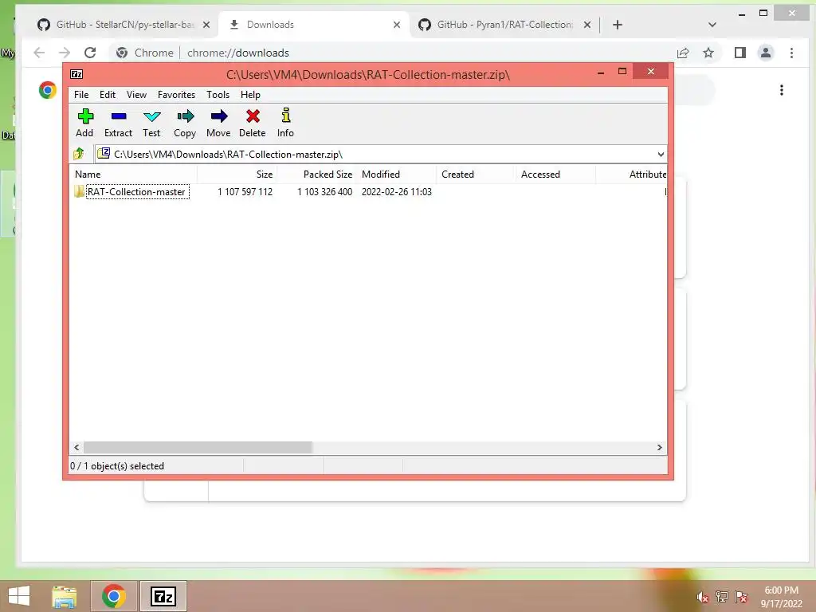Click scrollbar left arrow
The image size is (816, 612).
coord(76,448)
